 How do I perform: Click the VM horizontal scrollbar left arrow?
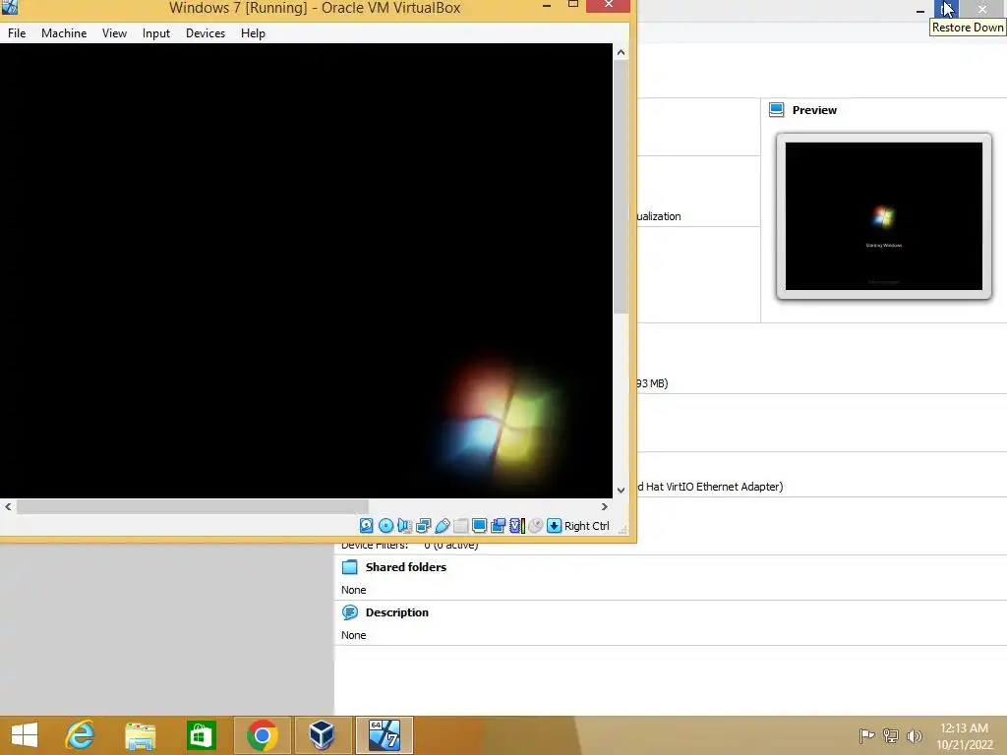(x=8, y=506)
